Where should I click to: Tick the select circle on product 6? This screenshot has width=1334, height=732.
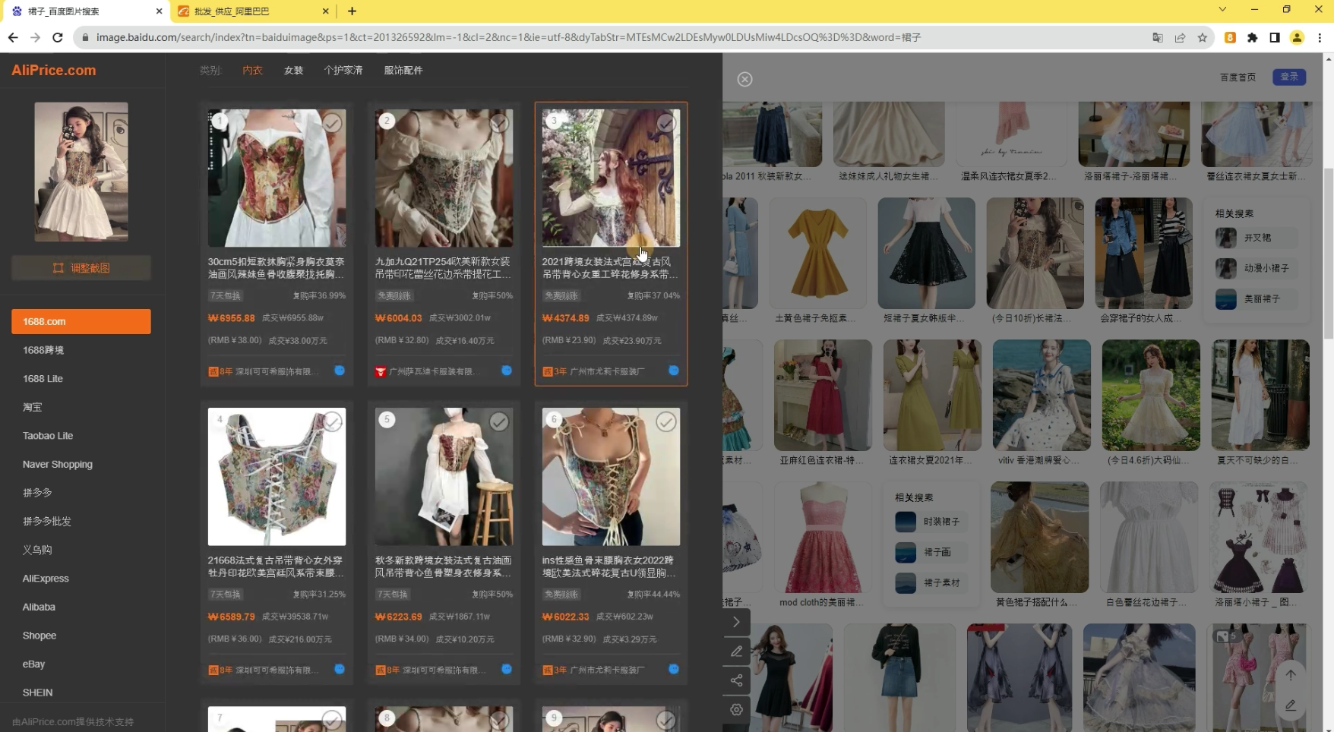pos(666,421)
